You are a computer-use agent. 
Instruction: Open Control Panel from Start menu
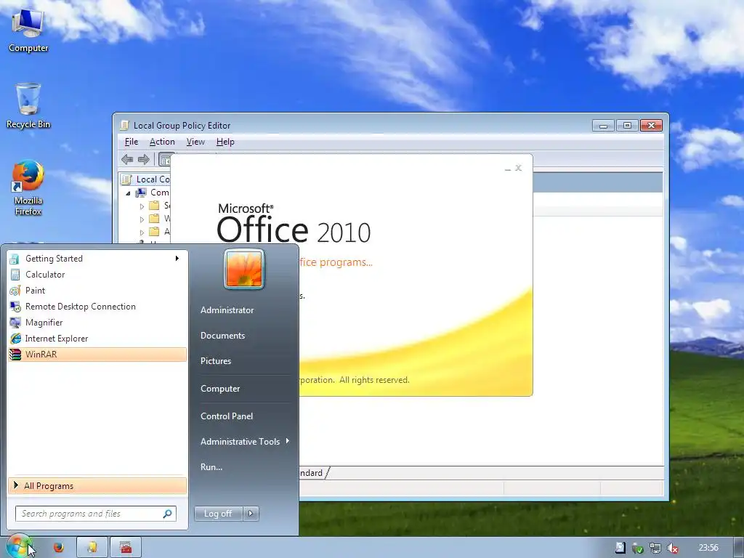click(227, 416)
